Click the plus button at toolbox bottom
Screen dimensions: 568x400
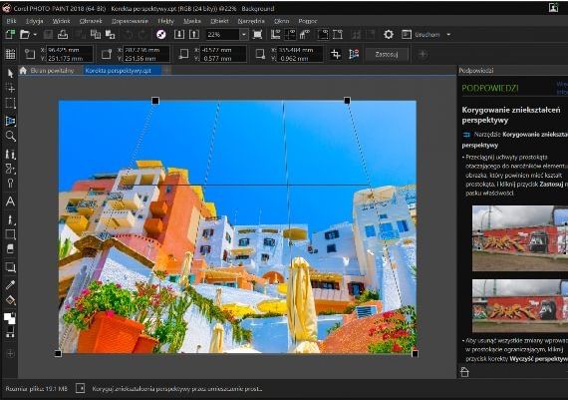(x=10, y=353)
